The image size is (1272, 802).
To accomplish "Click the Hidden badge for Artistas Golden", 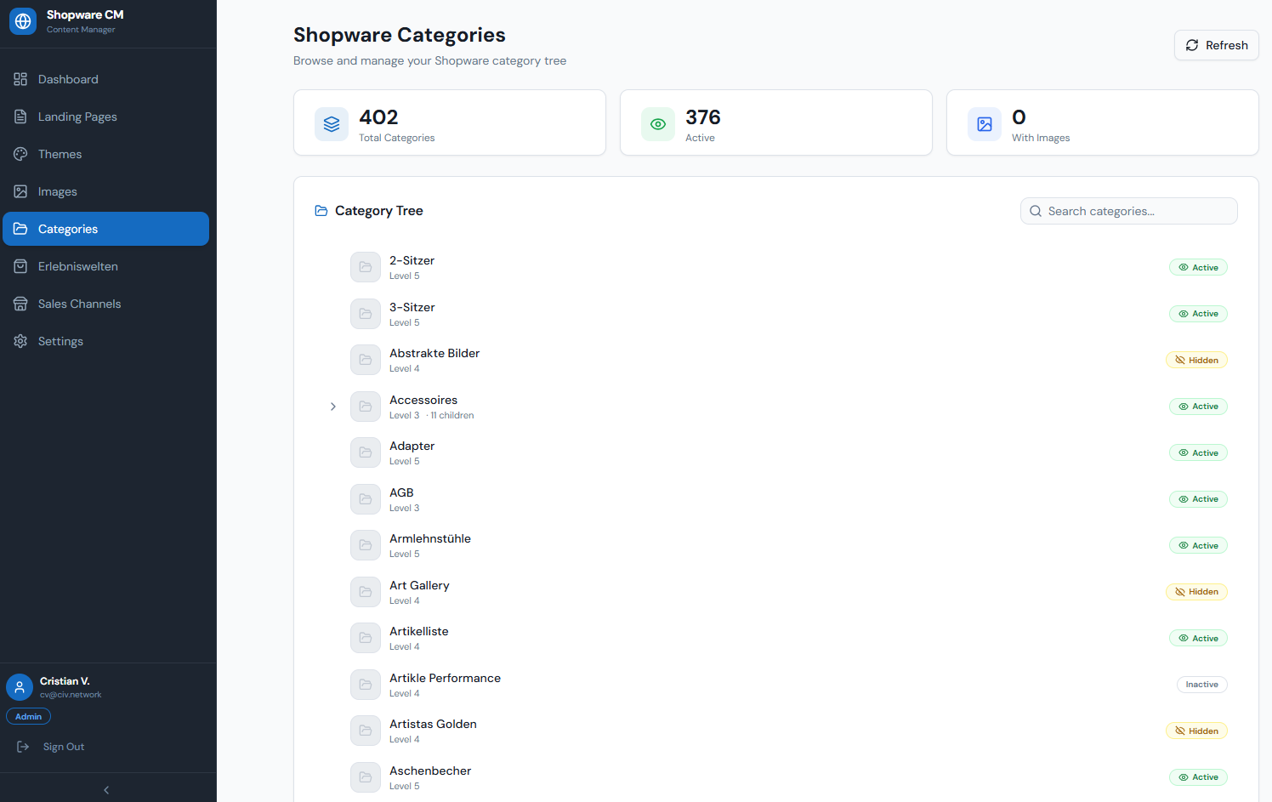I will pos(1196,731).
